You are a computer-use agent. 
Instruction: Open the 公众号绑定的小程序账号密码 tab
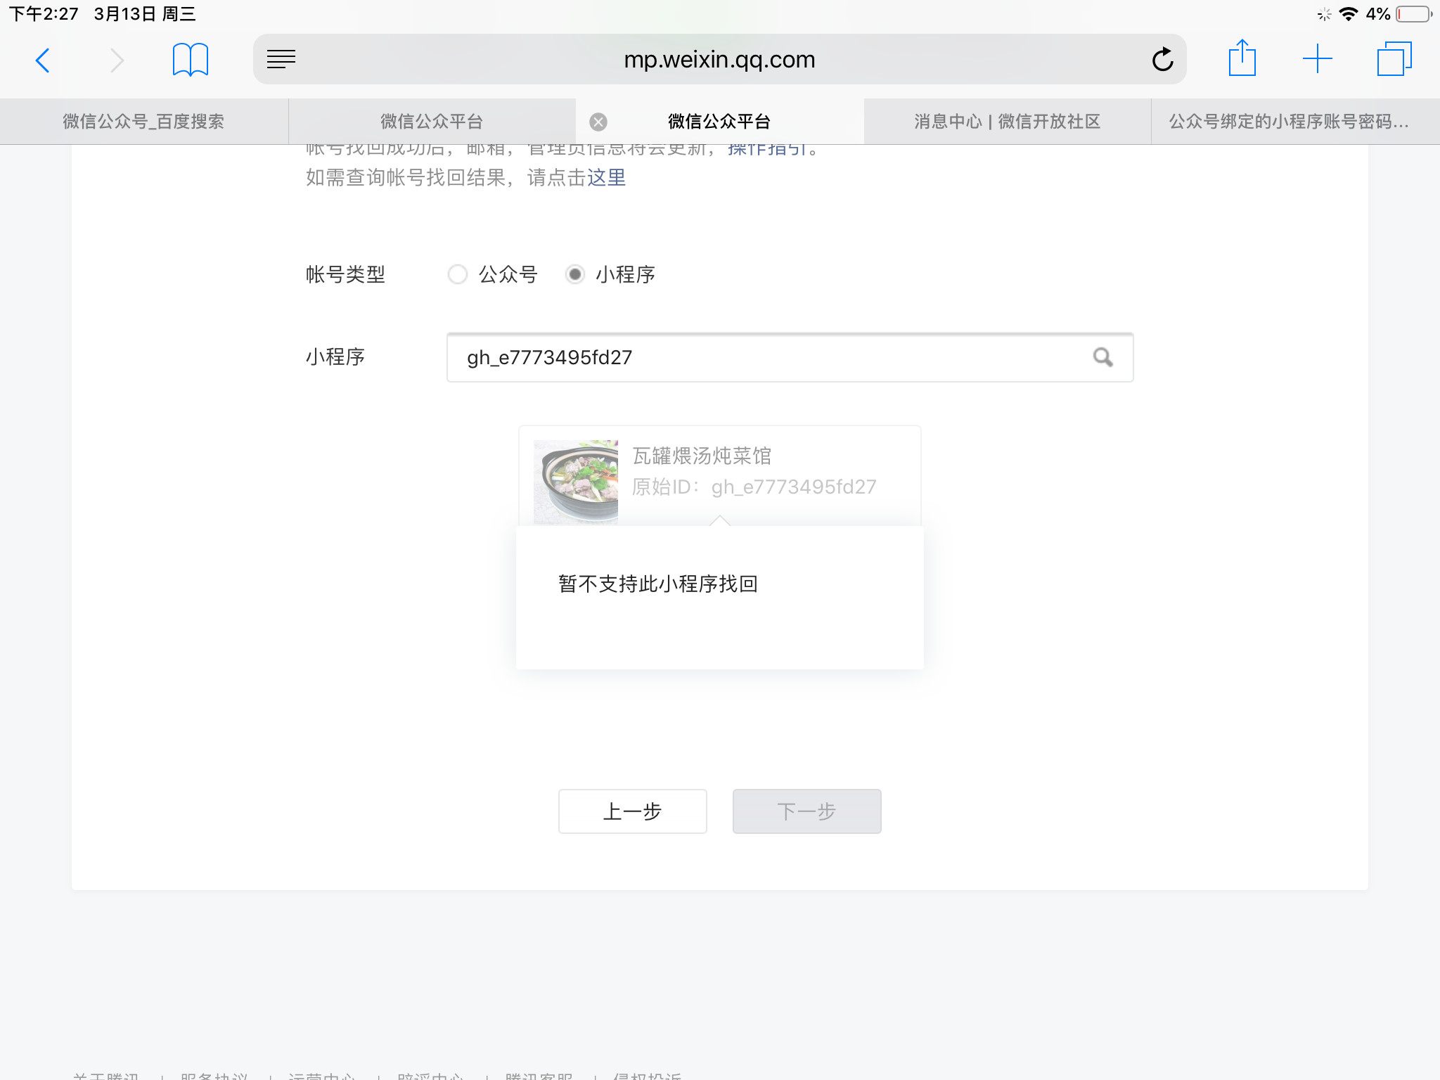coord(1288,122)
